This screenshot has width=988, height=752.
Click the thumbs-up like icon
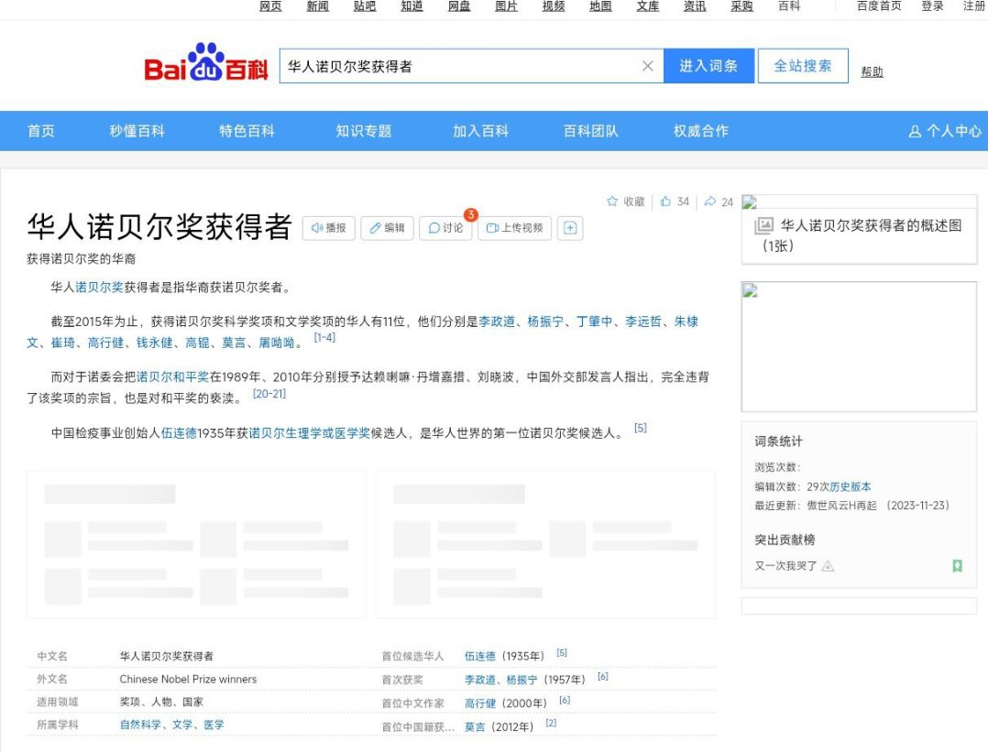tap(665, 202)
